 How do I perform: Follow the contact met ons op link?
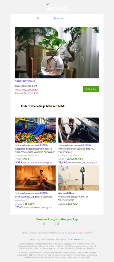coord(75,239)
